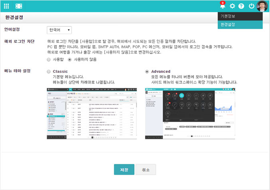Screen dimensions: 270x190
Task: Choose the Classic theme radio button
Action: tap(49, 71)
